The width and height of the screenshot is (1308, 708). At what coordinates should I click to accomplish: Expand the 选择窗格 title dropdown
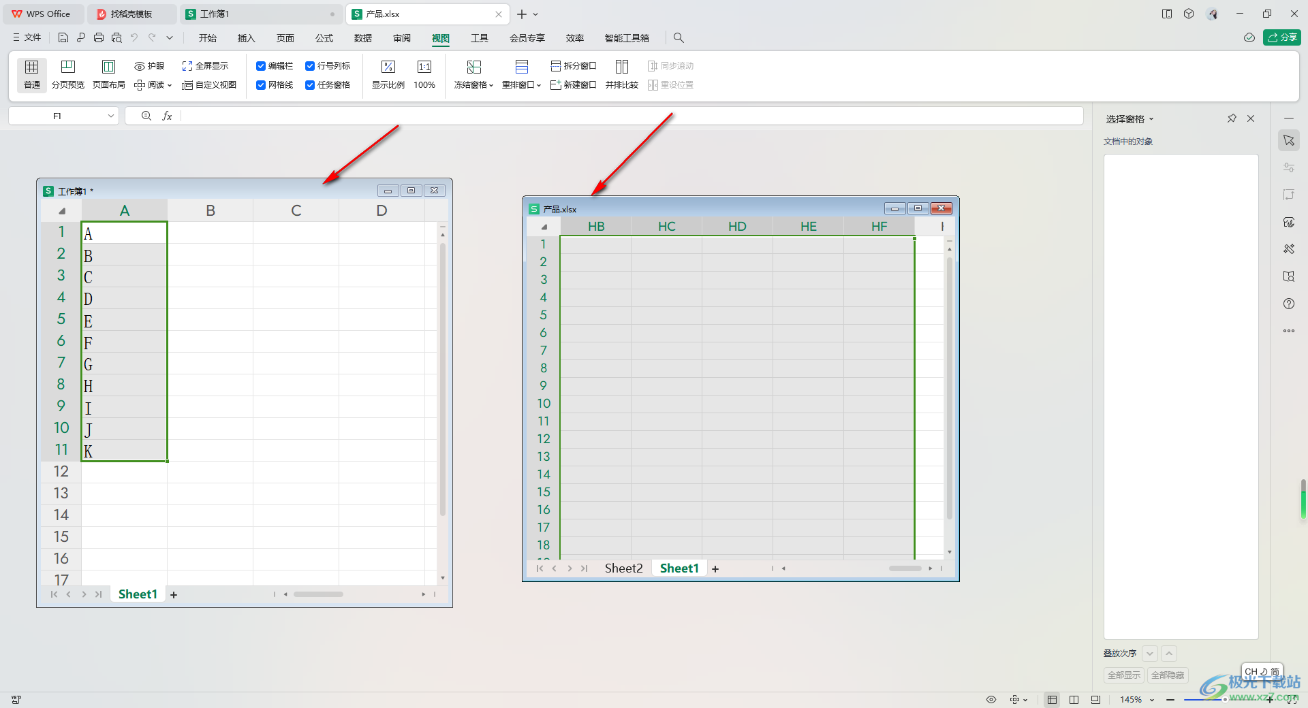pyautogui.click(x=1151, y=119)
